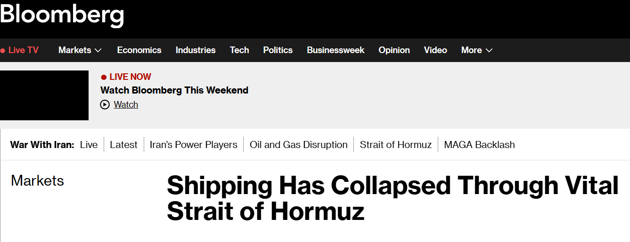630x242 pixels.
Task: Open the Politics section
Action: 278,50
